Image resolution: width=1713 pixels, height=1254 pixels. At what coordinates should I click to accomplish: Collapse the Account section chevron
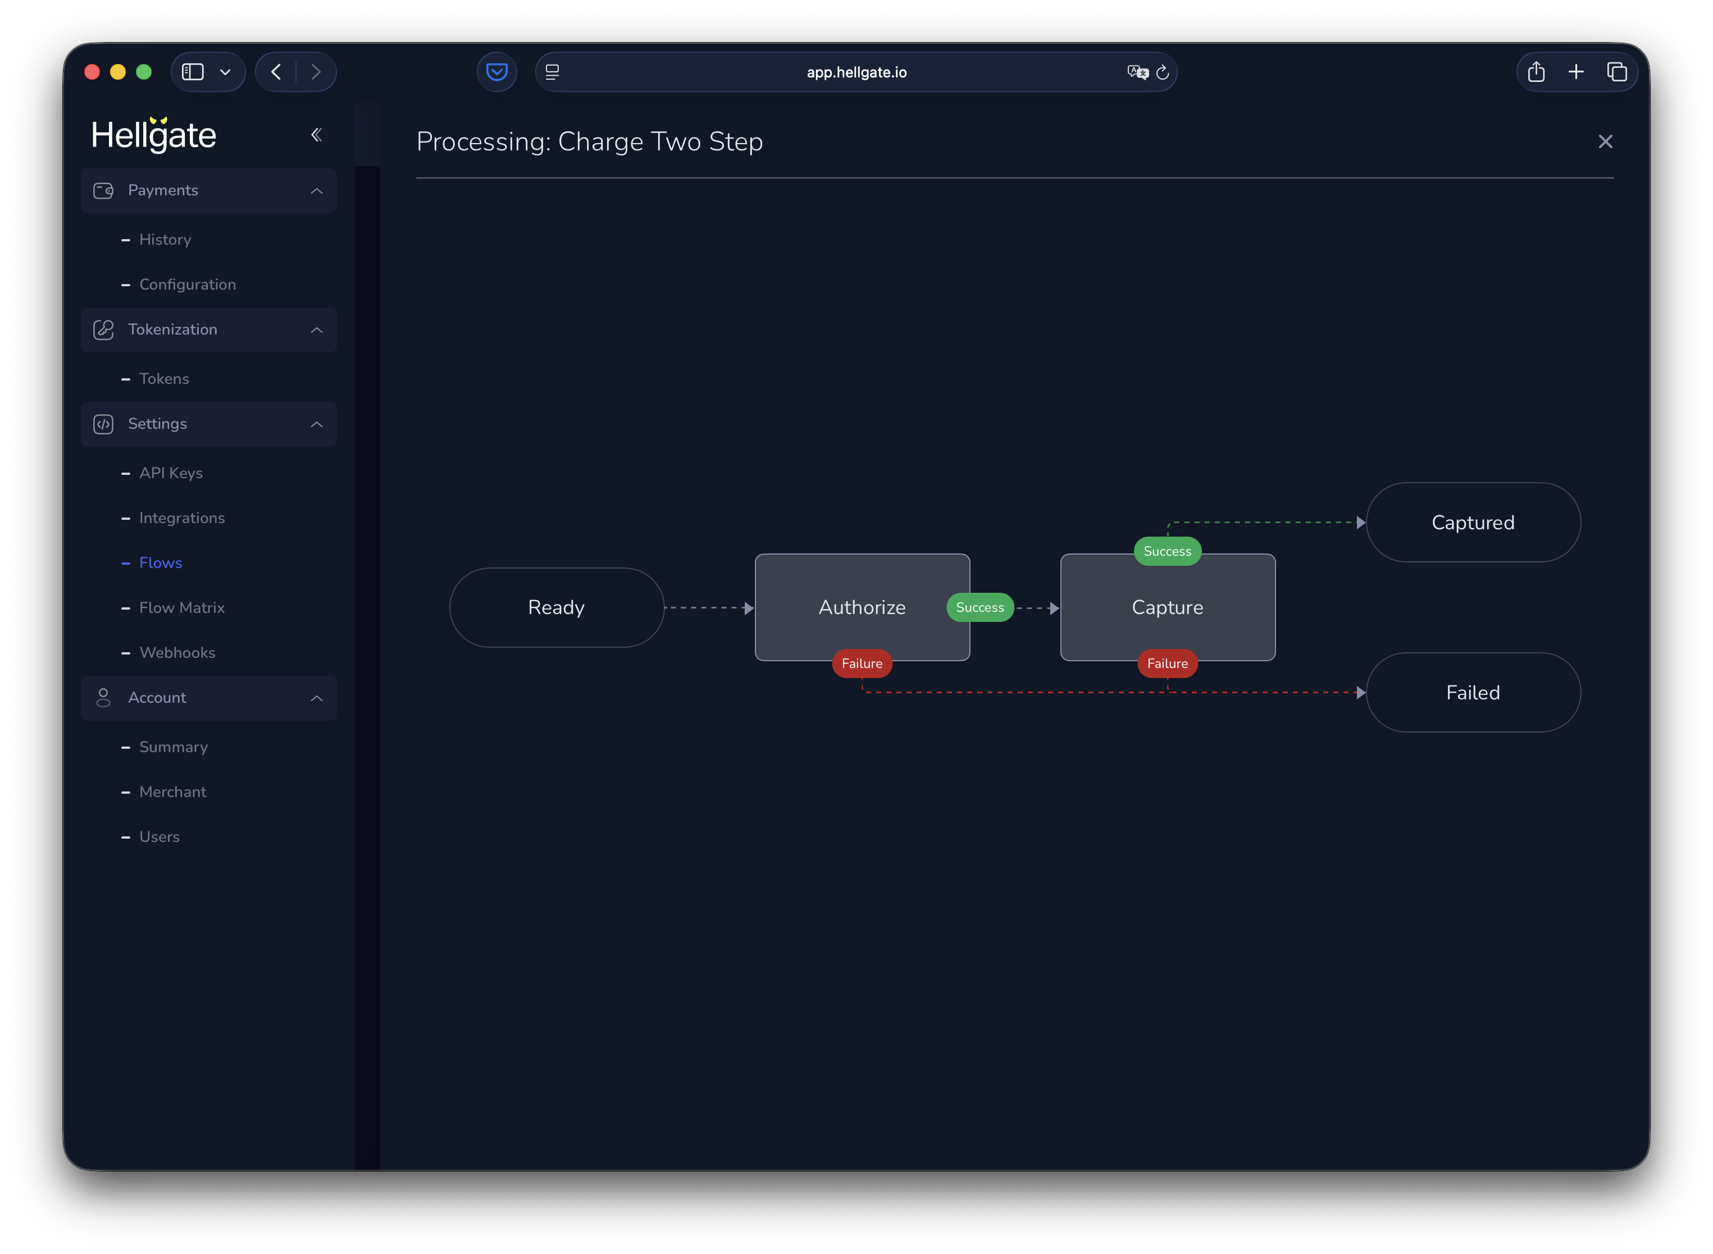pyautogui.click(x=317, y=698)
